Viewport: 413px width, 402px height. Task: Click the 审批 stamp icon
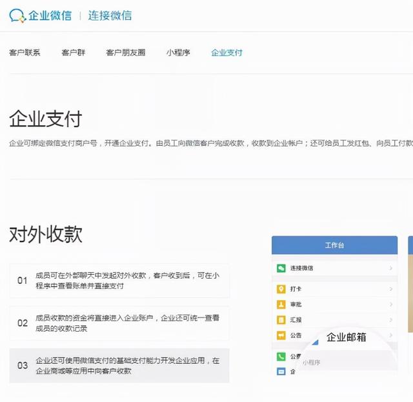[281, 305]
